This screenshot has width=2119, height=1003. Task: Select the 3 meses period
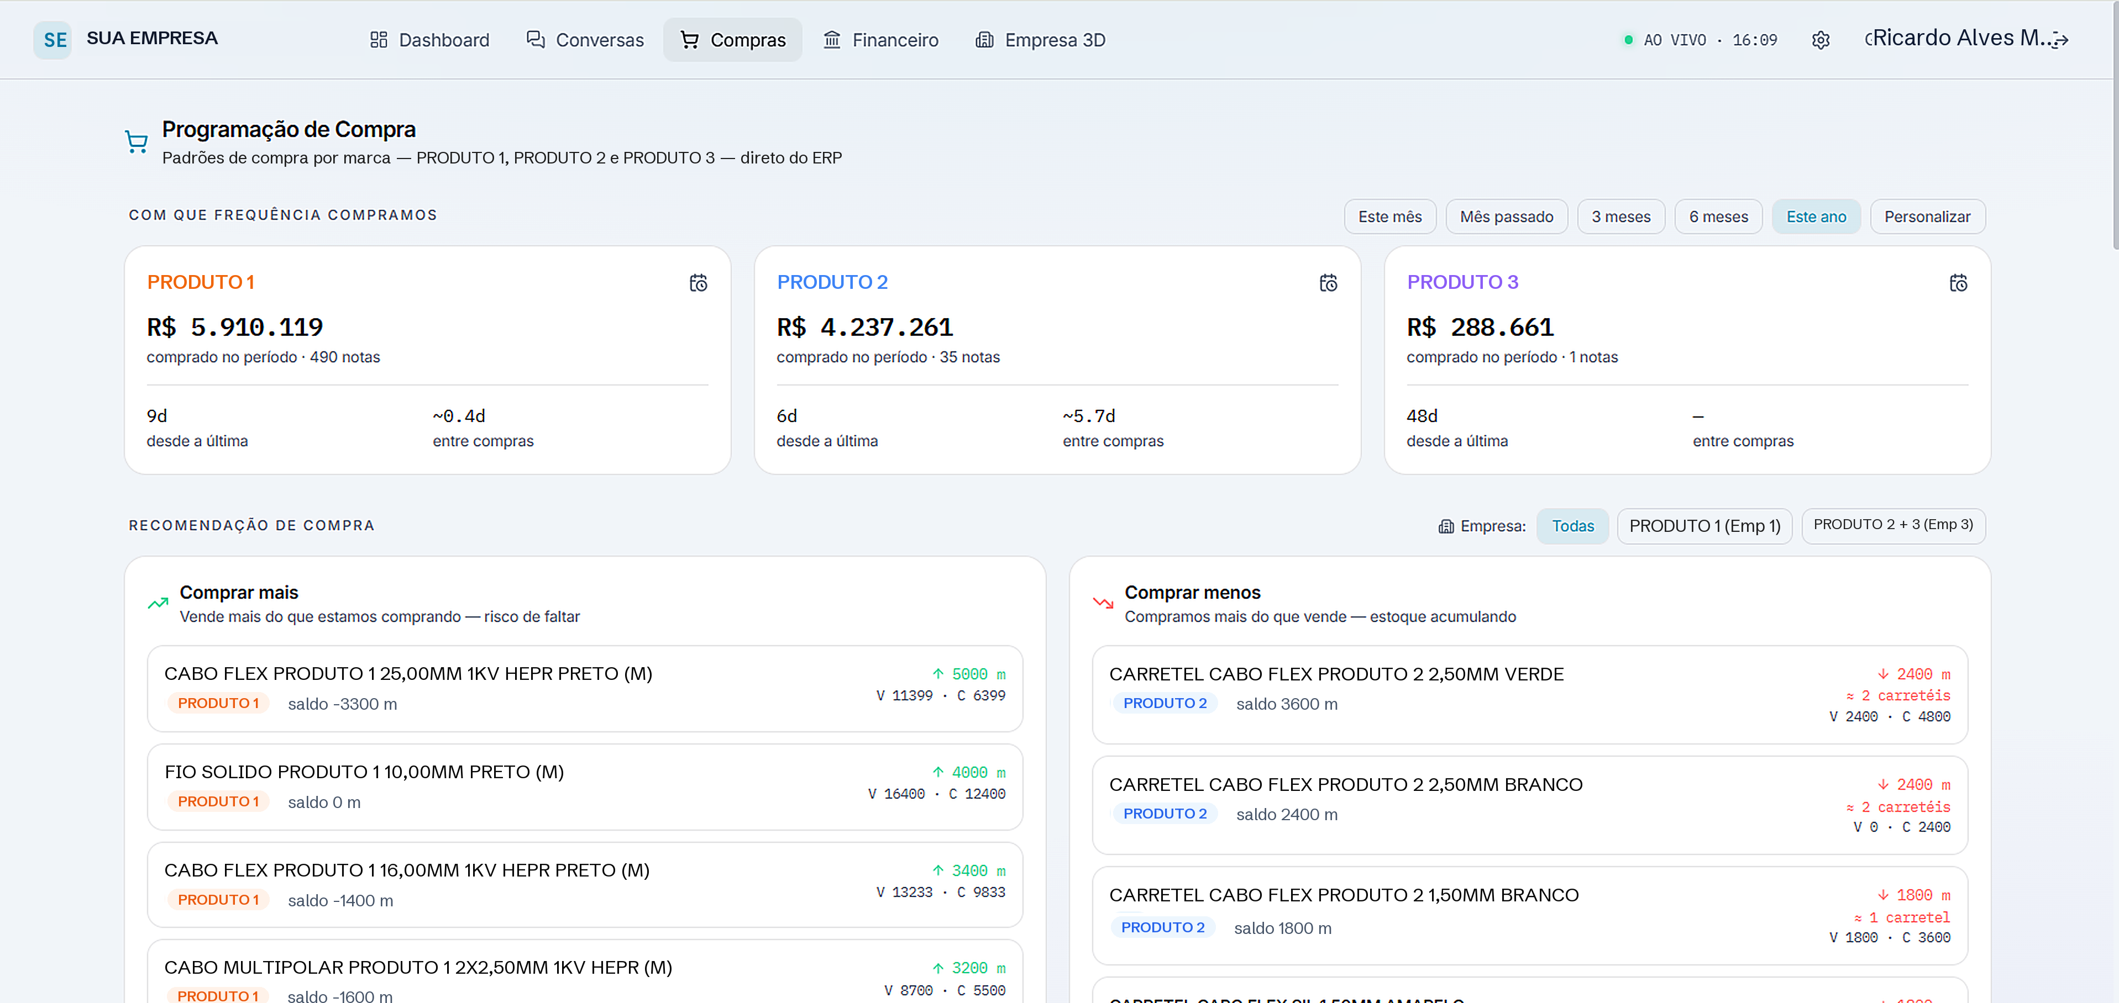tap(1620, 217)
